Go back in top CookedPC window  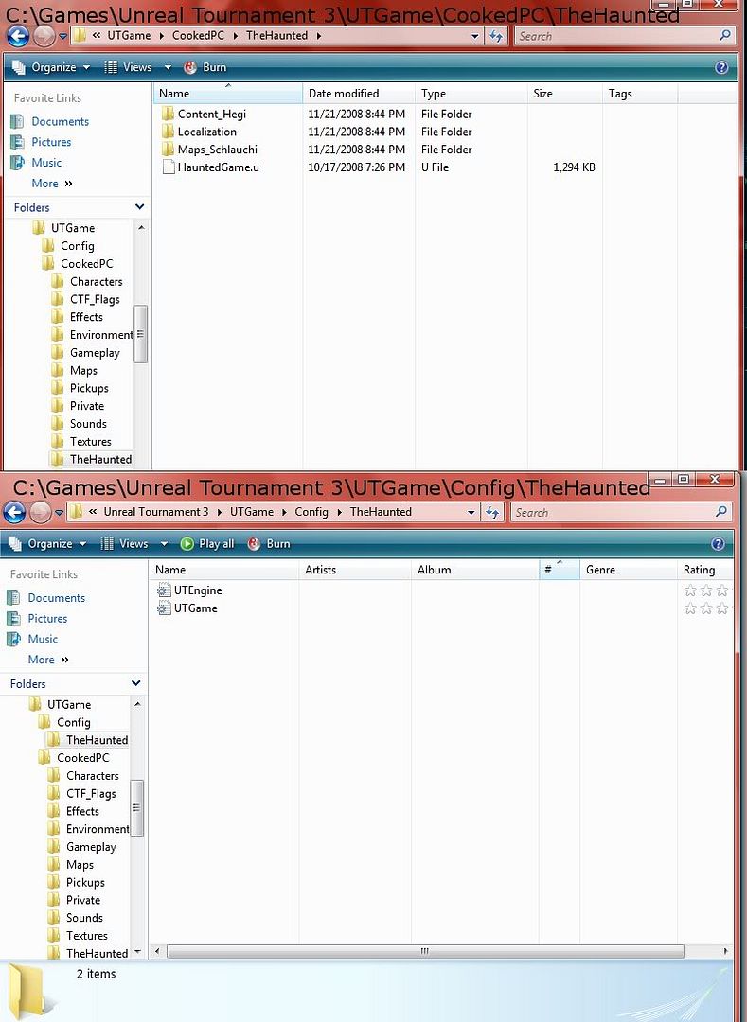click(x=18, y=36)
